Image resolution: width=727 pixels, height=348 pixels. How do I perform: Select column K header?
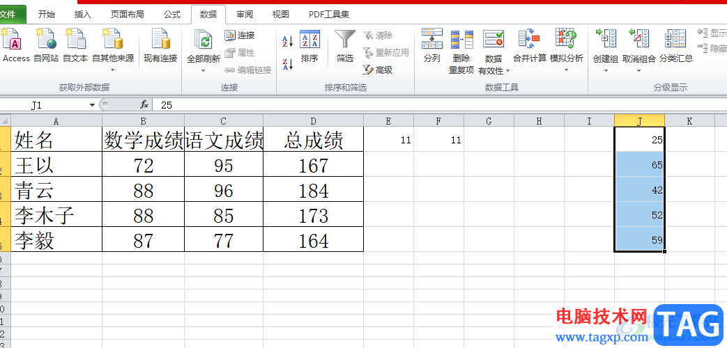point(689,121)
